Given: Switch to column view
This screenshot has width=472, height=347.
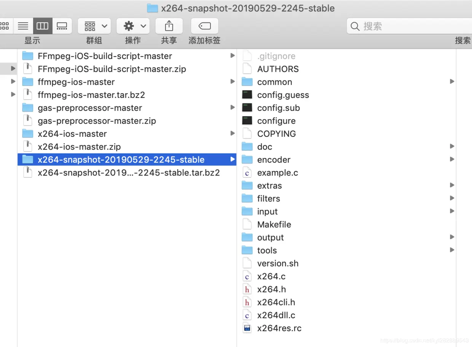Looking at the screenshot, I should click(x=42, y=26).
